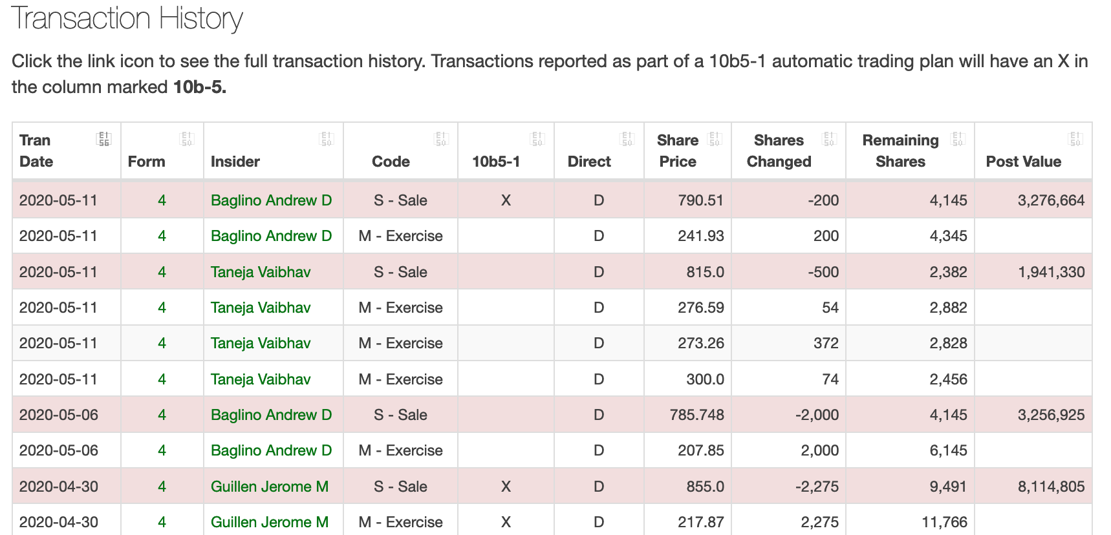The image size is (1111, 535).
Task: Click the Shares Changed column sort icon
Action: coord(829,138)
